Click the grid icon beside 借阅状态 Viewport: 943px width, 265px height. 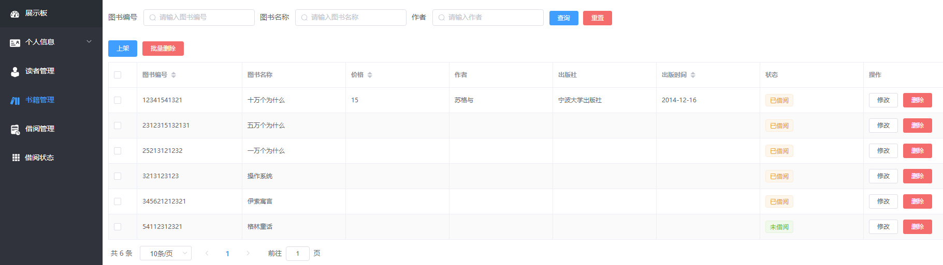(x=16, y=158)
